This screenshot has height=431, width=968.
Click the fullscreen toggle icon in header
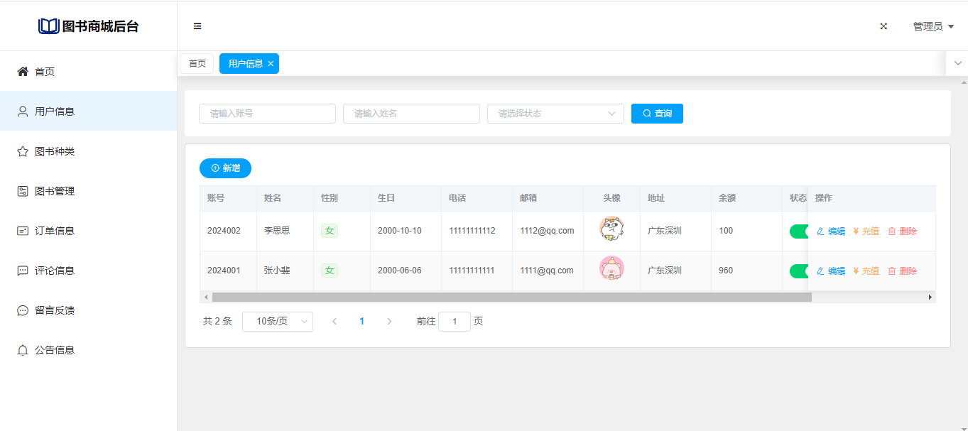883,26
